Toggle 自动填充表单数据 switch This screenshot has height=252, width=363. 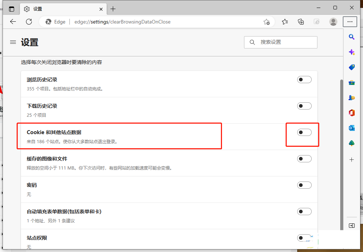point(304,212)
